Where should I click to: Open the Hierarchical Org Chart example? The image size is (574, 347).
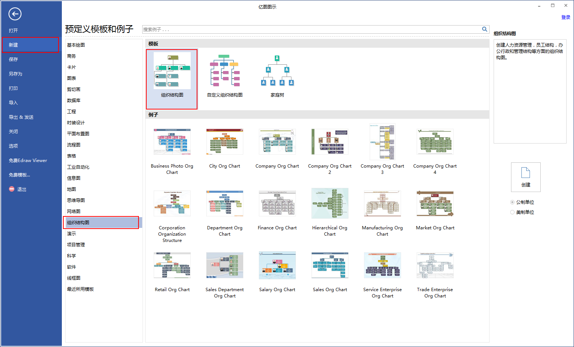[x=330, y=203]
